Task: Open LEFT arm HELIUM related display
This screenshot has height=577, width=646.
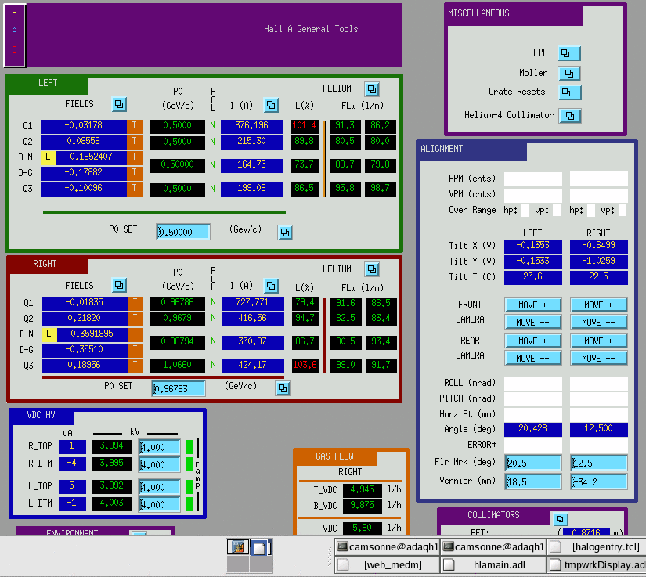Action: [372, 89]
